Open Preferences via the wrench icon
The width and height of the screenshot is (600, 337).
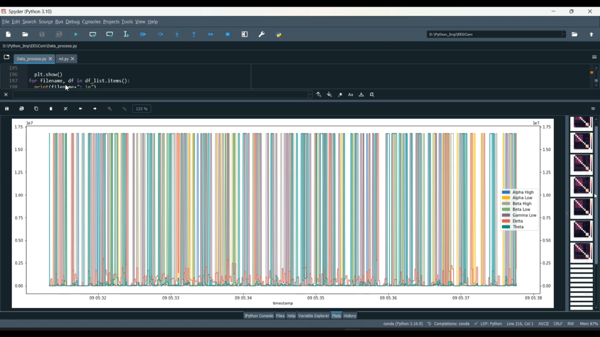(x=262, y=35)
